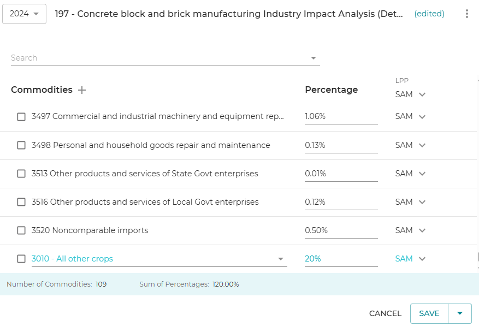Screen dimensions: 479x327
Task: Edit the 1.06% percentage field
Action: [341, 116]
